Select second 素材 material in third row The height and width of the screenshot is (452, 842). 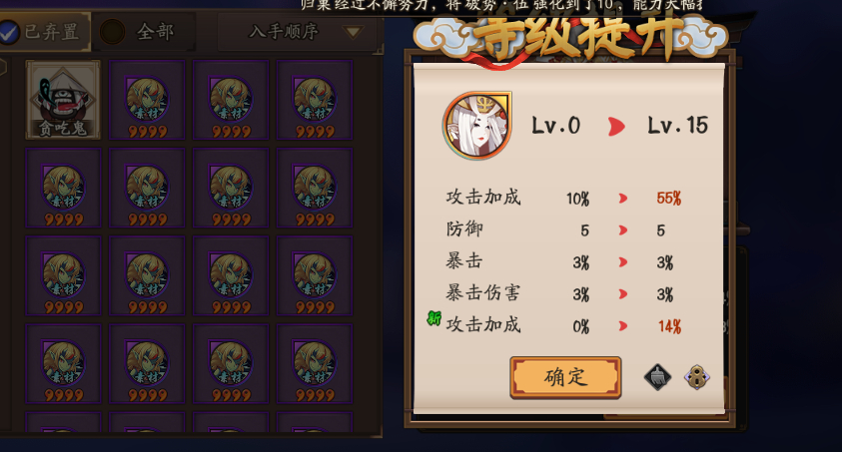(147, 275)
